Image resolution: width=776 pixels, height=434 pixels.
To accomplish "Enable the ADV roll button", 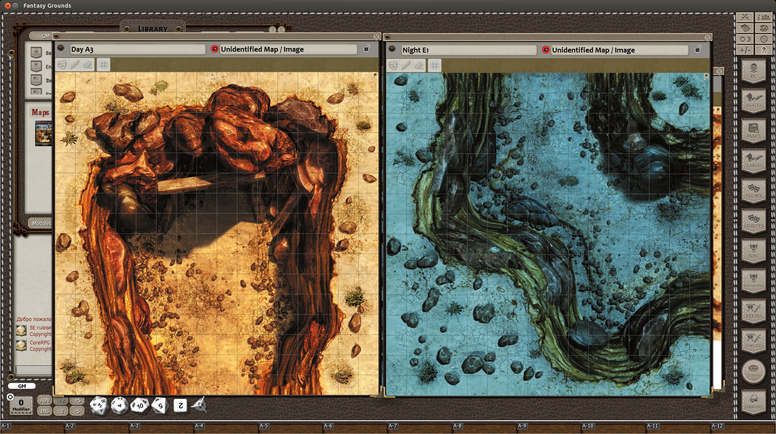I will pyautogui.click(x=44, y=400).
